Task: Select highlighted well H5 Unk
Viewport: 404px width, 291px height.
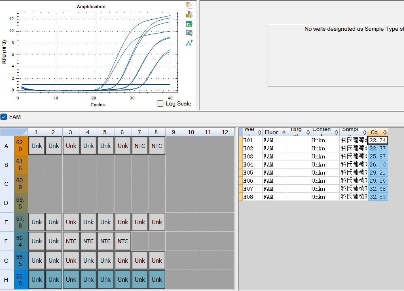Action: [106, 280]
